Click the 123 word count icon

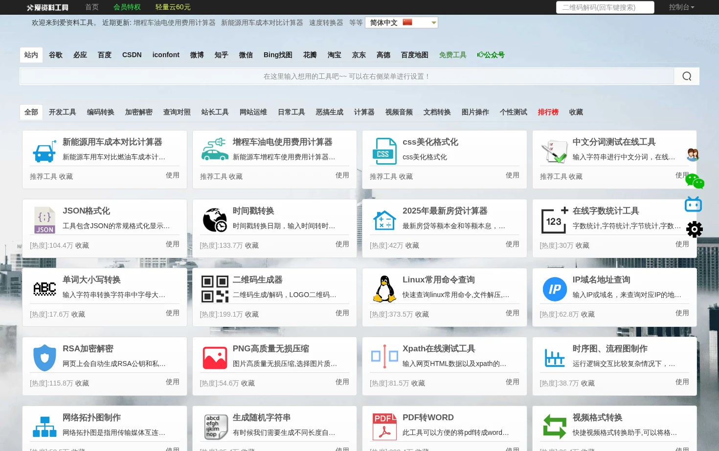(555, 220)
